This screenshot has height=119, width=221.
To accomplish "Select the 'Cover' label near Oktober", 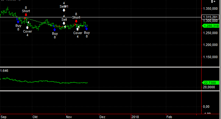I will coord(27,31).
